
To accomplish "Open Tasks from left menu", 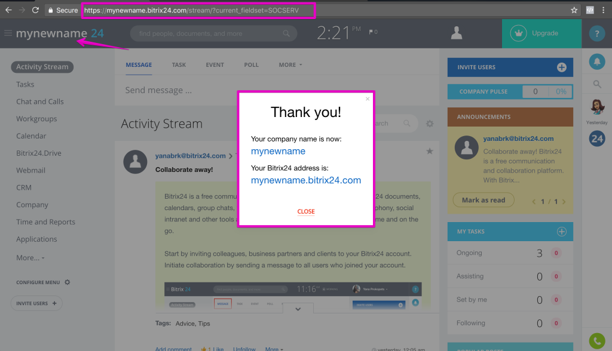I will coord(25,84).
